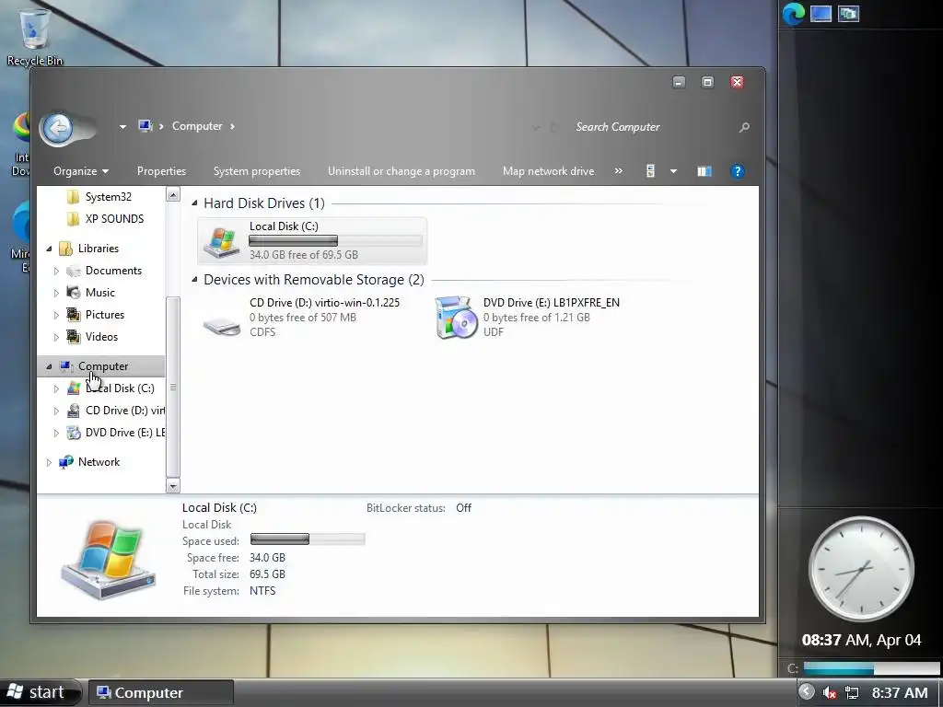Expand Local Disk (C:) in tree
The image size is (943, 707).
56,389
